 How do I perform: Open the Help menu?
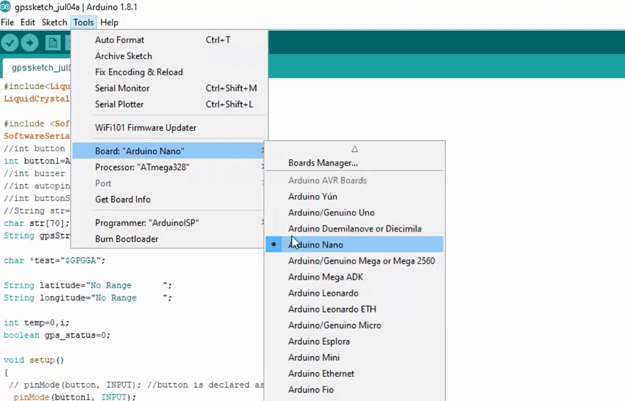[109, 22]
